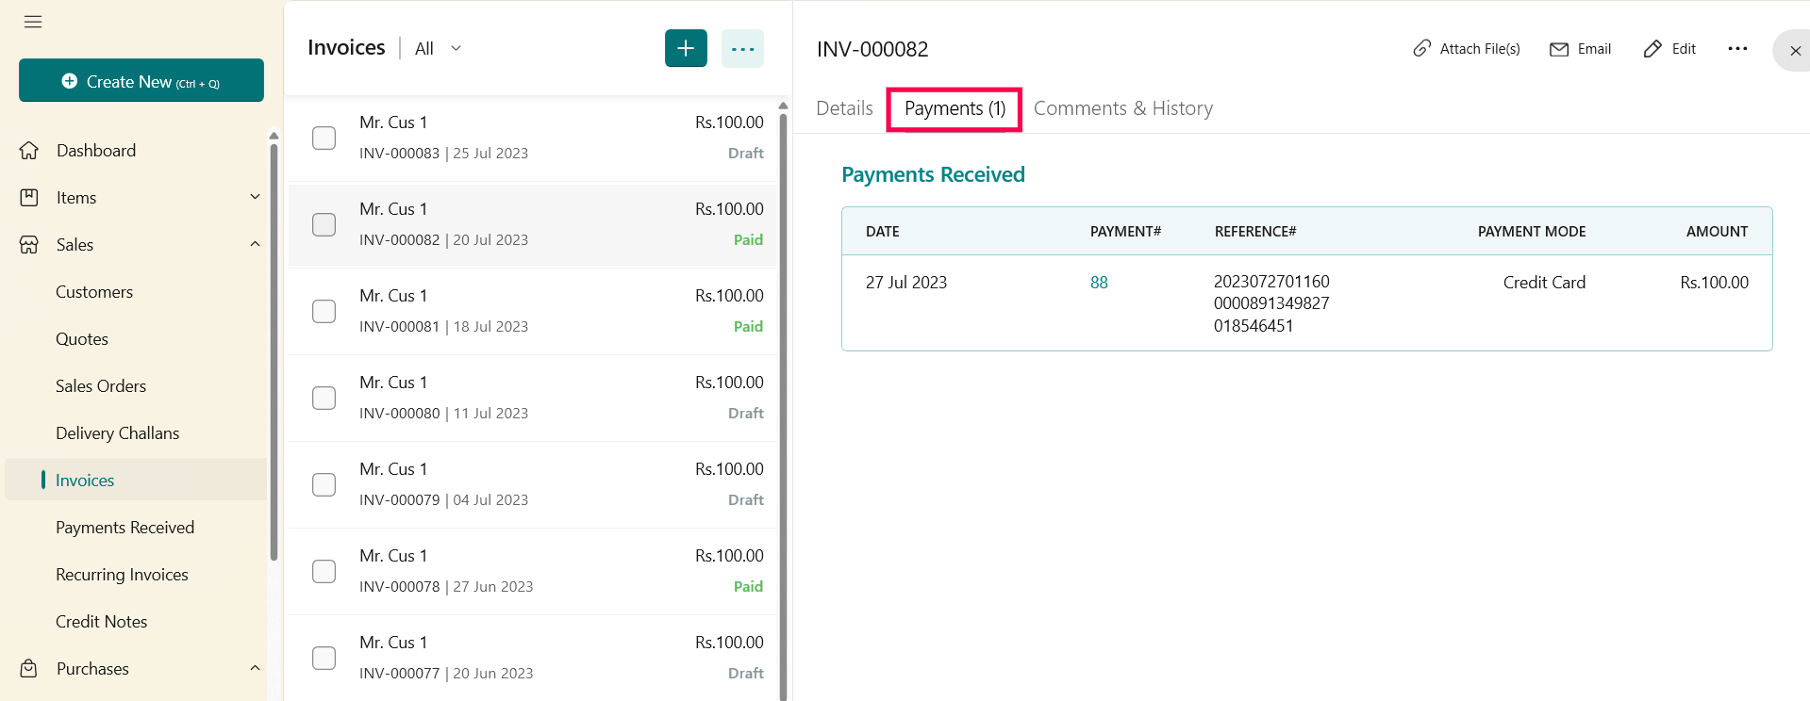
Task: Open Dashboard from the sidebar
Action: (96, 151)
